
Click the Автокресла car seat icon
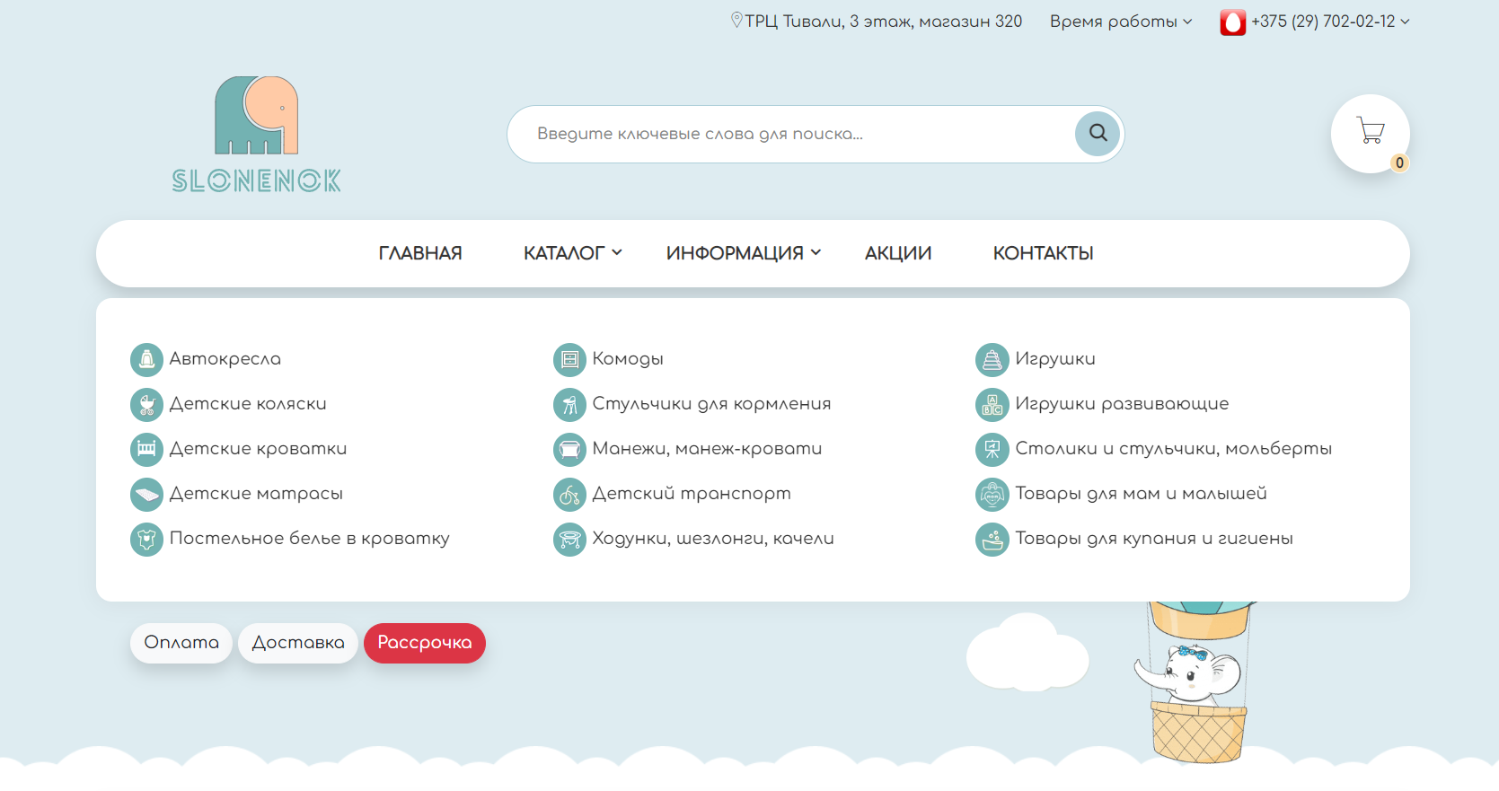146,360
